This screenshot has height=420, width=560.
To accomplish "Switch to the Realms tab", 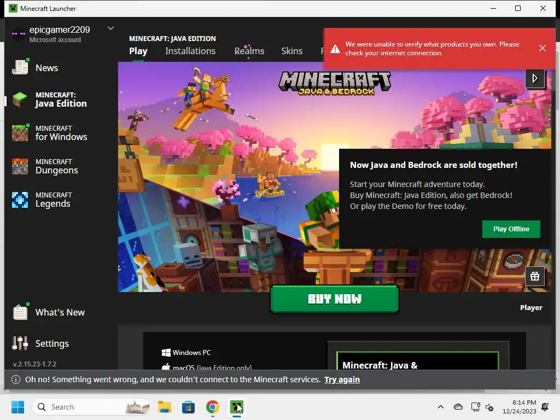I will point(249,51).
